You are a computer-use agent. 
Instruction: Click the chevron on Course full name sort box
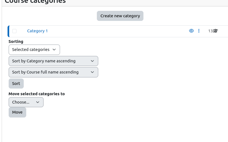click(92, 72)
